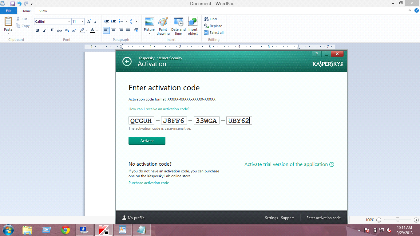Toggle superscript formatting
The image size is (420, 236).
(74, 30)
